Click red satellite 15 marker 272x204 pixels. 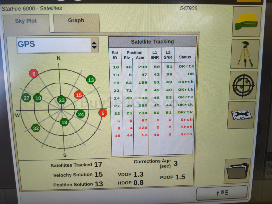coord(79,95)
